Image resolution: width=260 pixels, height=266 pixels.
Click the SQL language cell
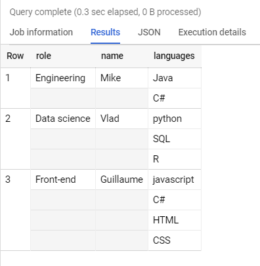coord(175,139)
